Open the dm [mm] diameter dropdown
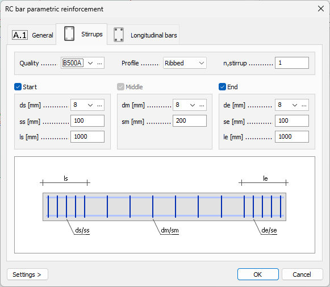The width and height of the screenshot is (330, 287). tap(193, 105)
